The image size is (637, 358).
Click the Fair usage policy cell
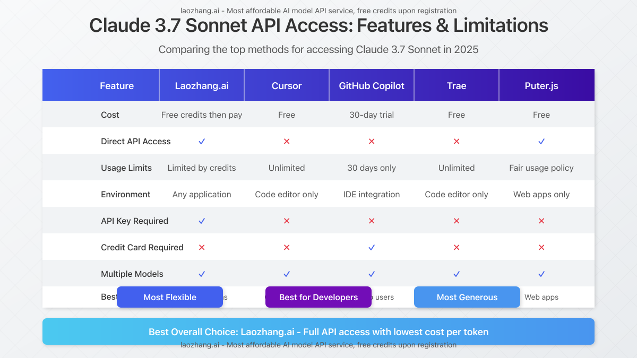click(541, 168)
